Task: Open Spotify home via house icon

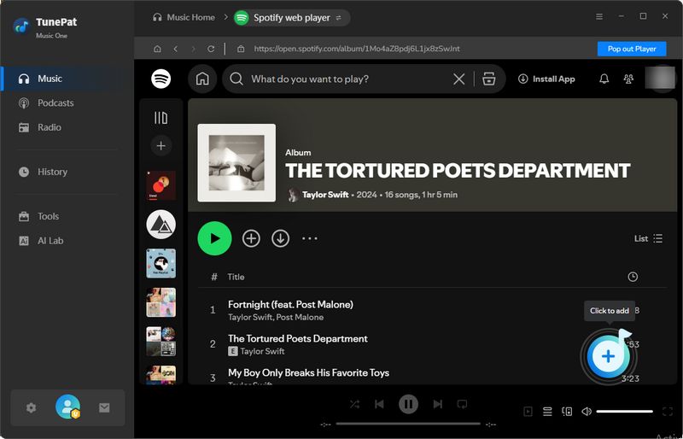Action: coord(202,79)
